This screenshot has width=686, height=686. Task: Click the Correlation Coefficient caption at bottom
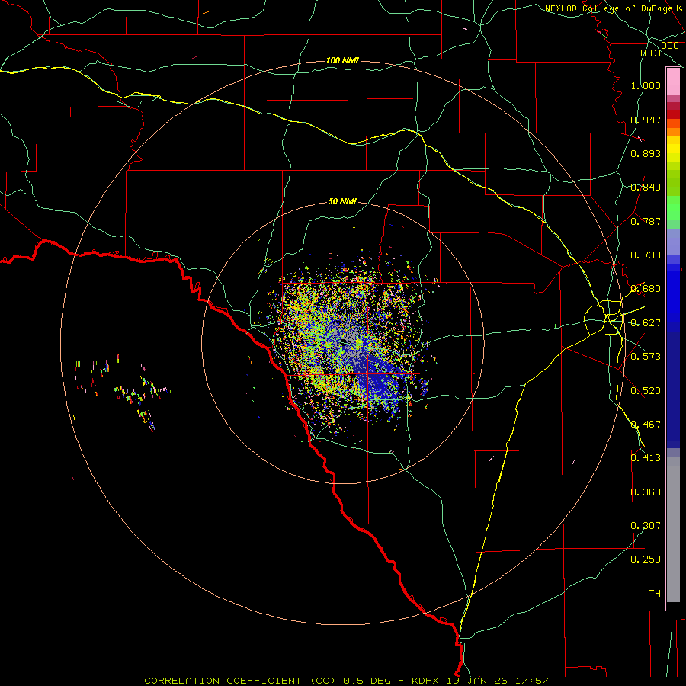[x=346, y=681]
